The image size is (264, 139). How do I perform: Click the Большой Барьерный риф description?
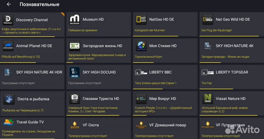click(x=224, y=110)
